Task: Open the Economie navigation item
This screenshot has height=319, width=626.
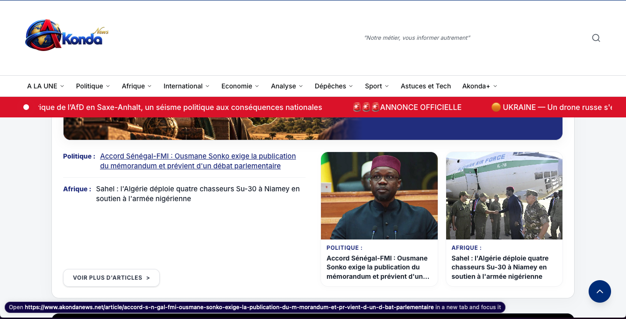Action: coord(237,86)
